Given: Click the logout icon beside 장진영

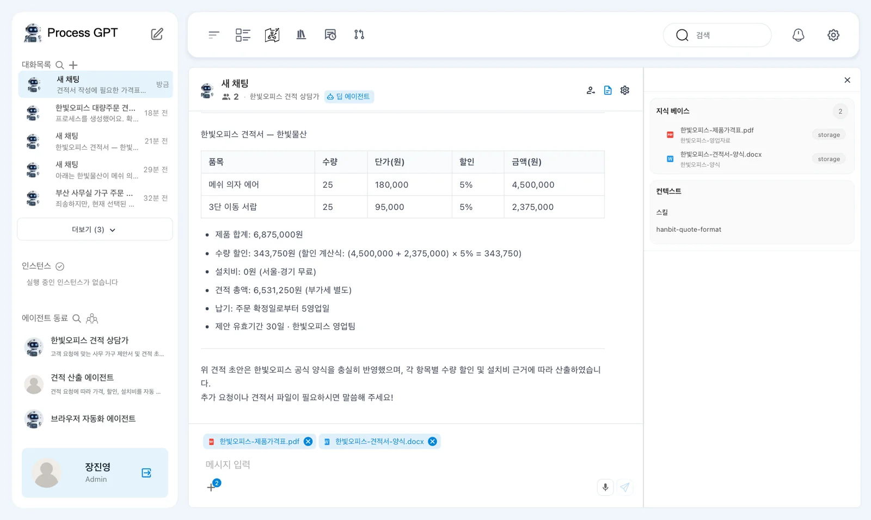Looking at the screenshot, I should point(146,473).
